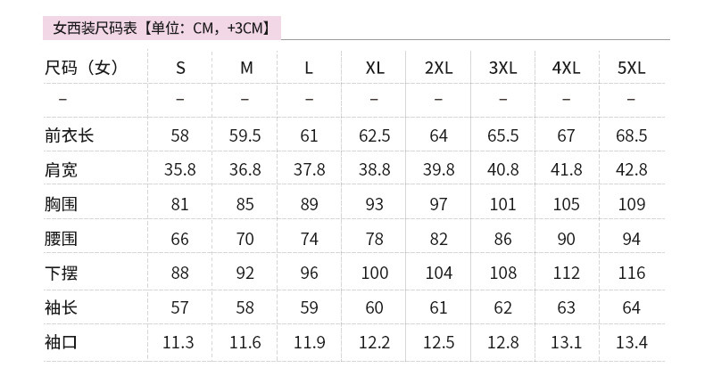
Task: Click the pink 女西装尺码表 title banner
Action: (162, 29)
